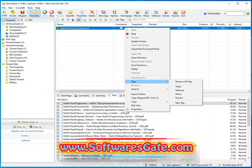Open the Options toolbar icon
This screenshot has height=168, width=252.
114,14
